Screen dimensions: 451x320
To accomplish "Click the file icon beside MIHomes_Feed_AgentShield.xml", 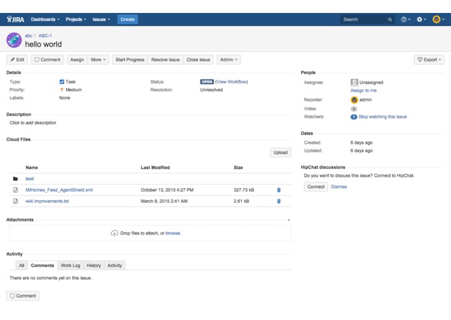I will click(x=15, y=190).
